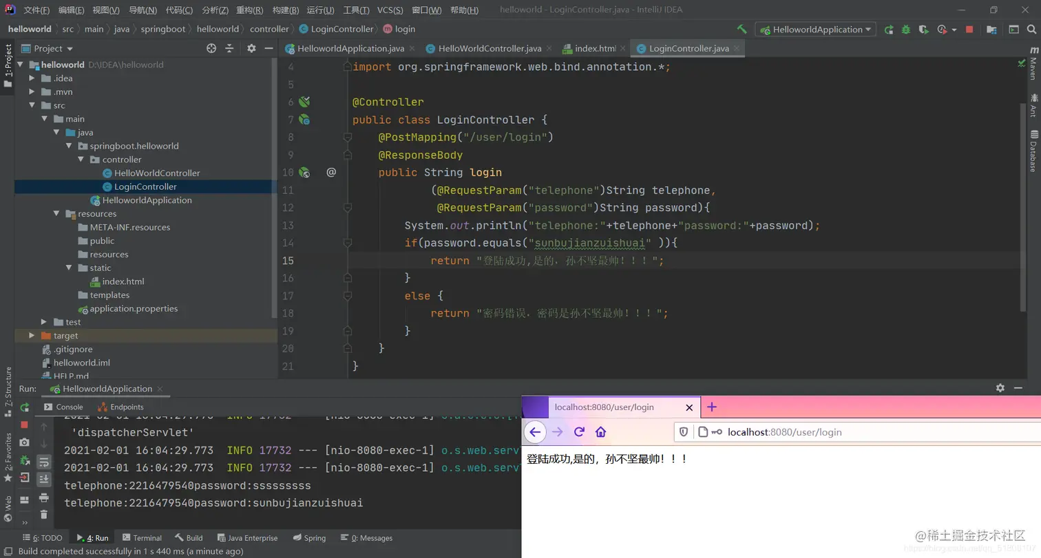Click the green Debug bug icon
1041x558 pixels.
click(x=906, y=30)
